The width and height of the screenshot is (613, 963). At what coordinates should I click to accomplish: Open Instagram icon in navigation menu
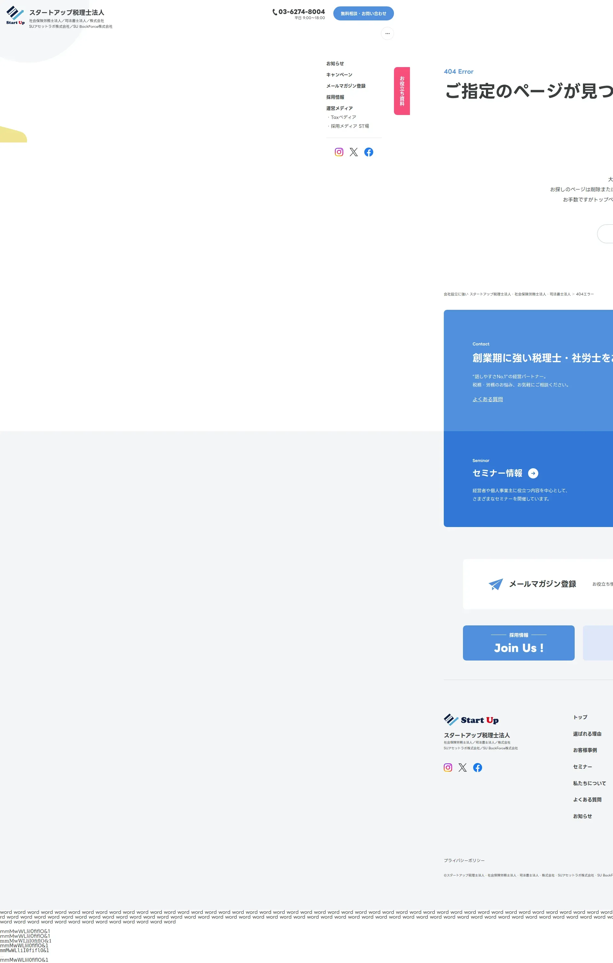point(339,152)
